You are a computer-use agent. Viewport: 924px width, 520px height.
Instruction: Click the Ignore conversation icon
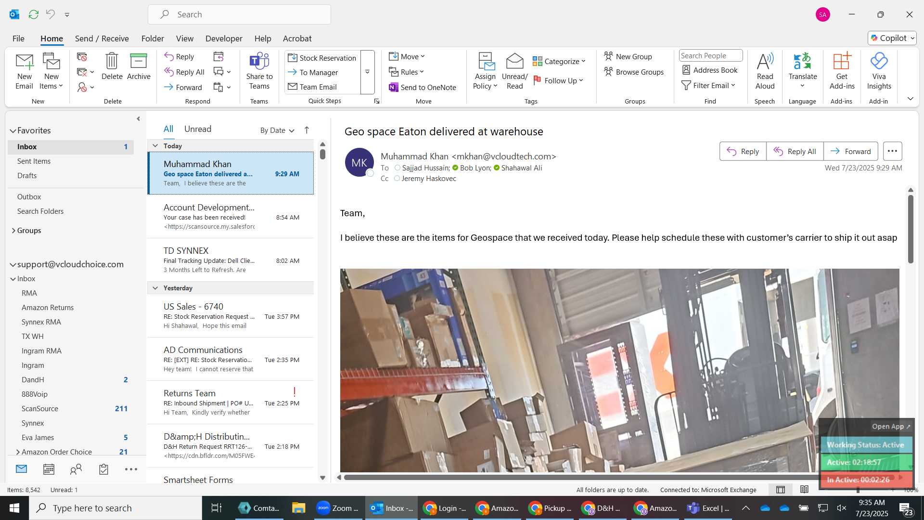coord(82,57)
